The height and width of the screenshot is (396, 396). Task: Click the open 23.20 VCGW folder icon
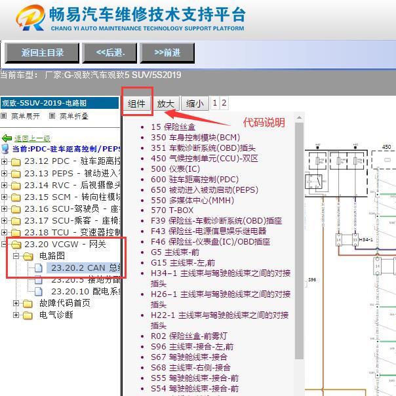(x=16, y=245)
